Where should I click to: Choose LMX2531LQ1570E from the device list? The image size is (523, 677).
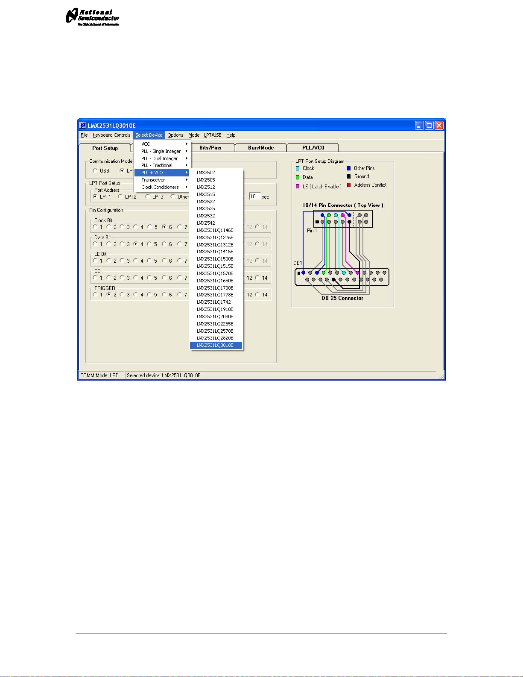(x=216, y=273)
